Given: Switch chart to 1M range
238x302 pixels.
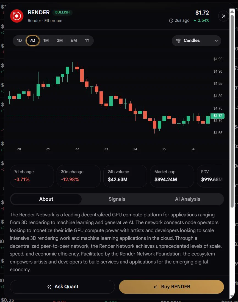Looking at the screenshot, I should (46, 40).
